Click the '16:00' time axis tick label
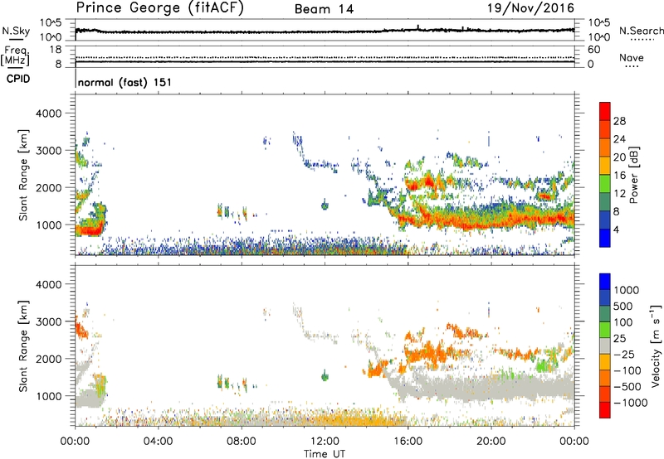The image size is (664, 459). tap(408, 442)
